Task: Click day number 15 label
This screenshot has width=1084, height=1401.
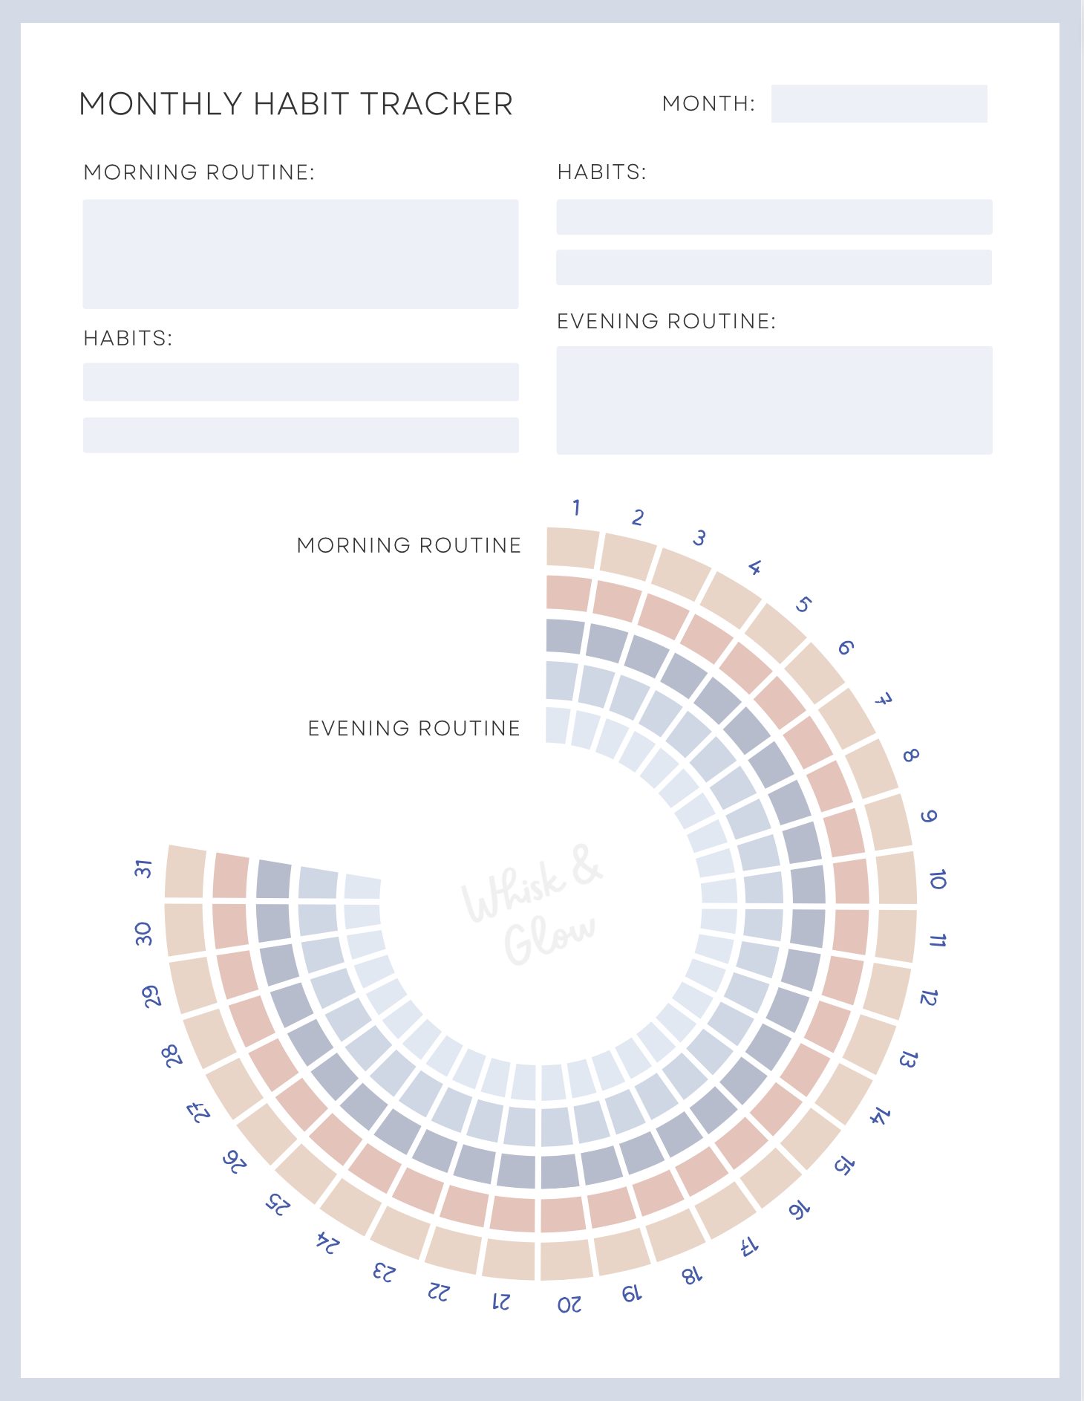Action: 844,1164
